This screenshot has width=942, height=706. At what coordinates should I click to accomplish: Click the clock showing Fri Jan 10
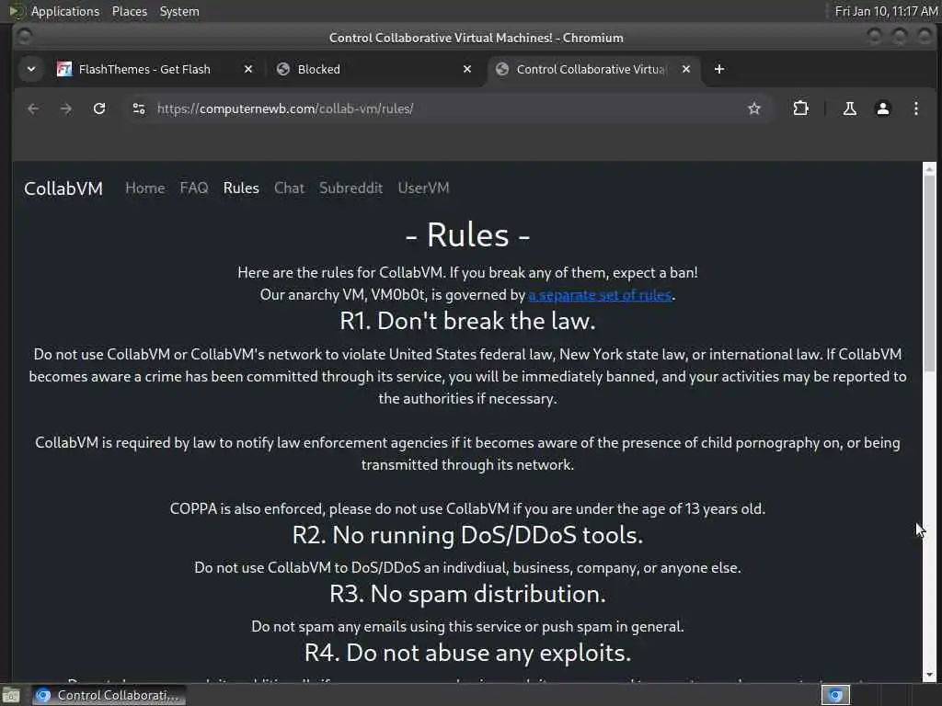(x=886, y=11)
